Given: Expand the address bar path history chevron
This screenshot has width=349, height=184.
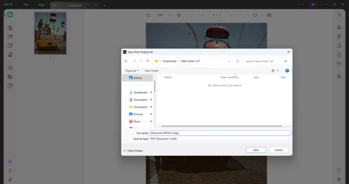Looking at the screenshot, I should (x=229, y=61).
